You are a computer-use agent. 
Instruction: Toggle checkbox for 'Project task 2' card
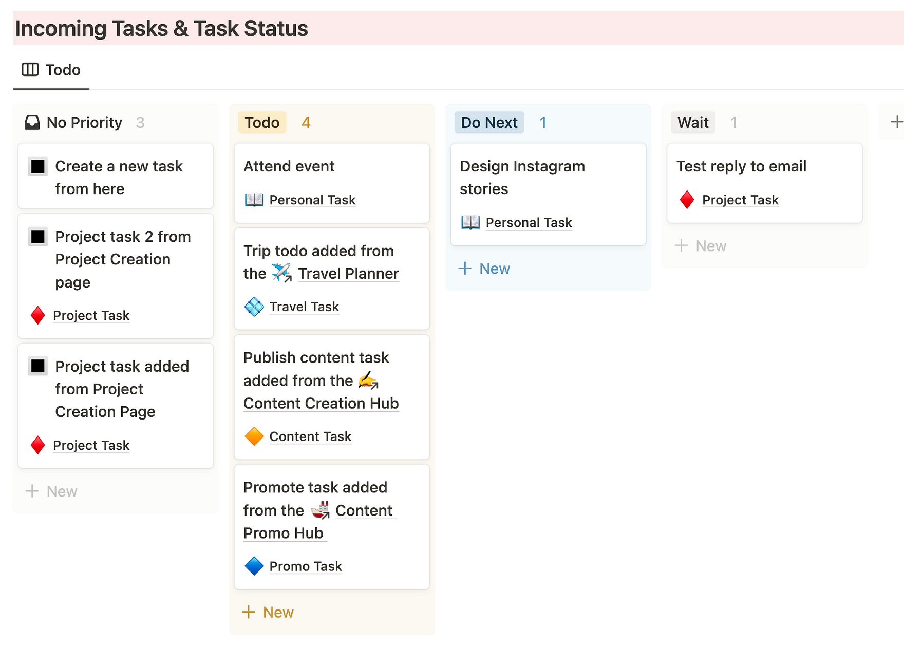pos(38,237)
